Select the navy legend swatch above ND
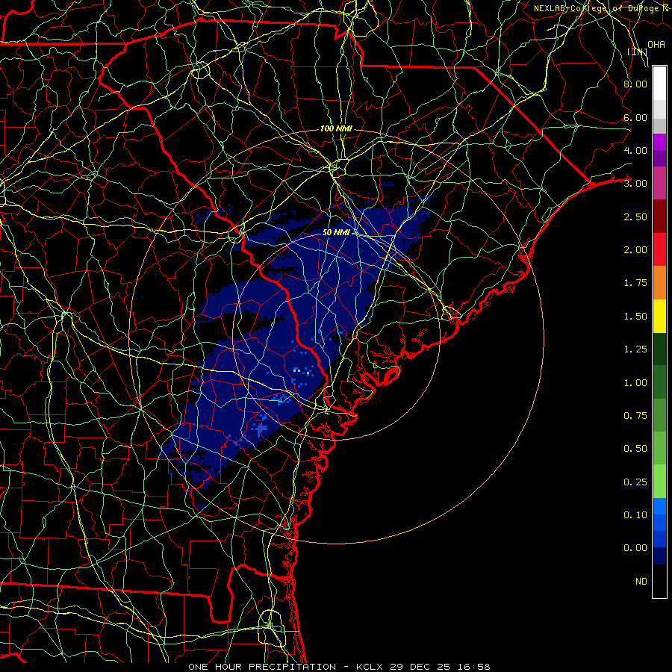This screenshot has height=672, width=672. pyautogui.click(x=659, y=556)
